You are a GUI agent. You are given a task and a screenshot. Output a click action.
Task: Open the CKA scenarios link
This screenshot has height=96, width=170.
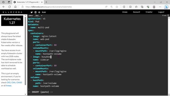14,82
